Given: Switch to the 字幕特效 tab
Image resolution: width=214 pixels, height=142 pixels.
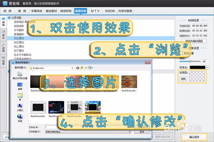Looking at the screenshot, I should coord(37,11).
